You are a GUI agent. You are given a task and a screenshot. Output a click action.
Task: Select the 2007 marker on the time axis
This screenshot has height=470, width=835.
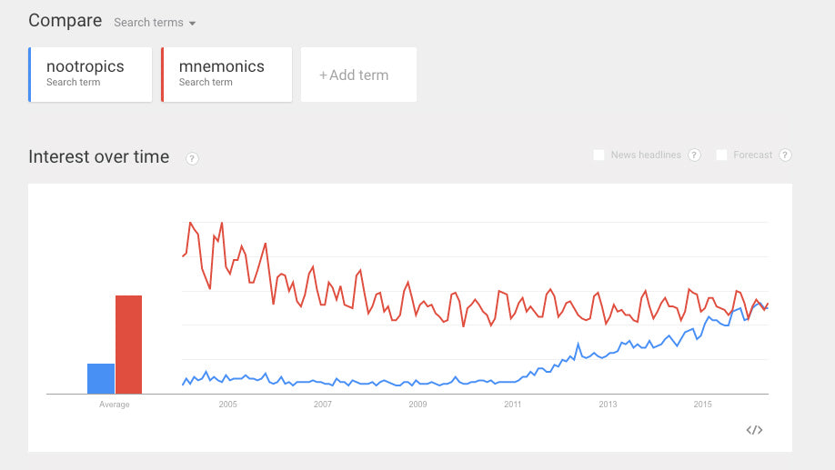(x=322, y=405)
